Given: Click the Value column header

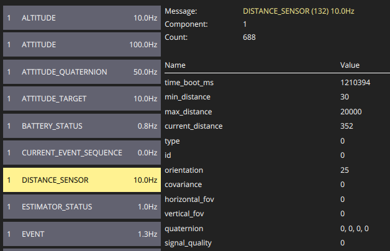Looking at the screenshot, I should click(350, 65).
